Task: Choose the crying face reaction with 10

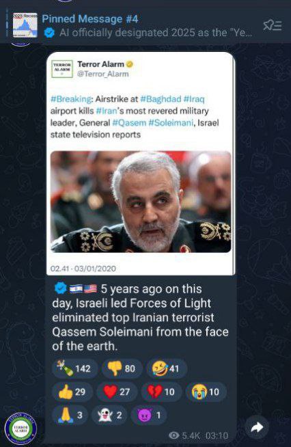Action: click(x=206, y=392)
